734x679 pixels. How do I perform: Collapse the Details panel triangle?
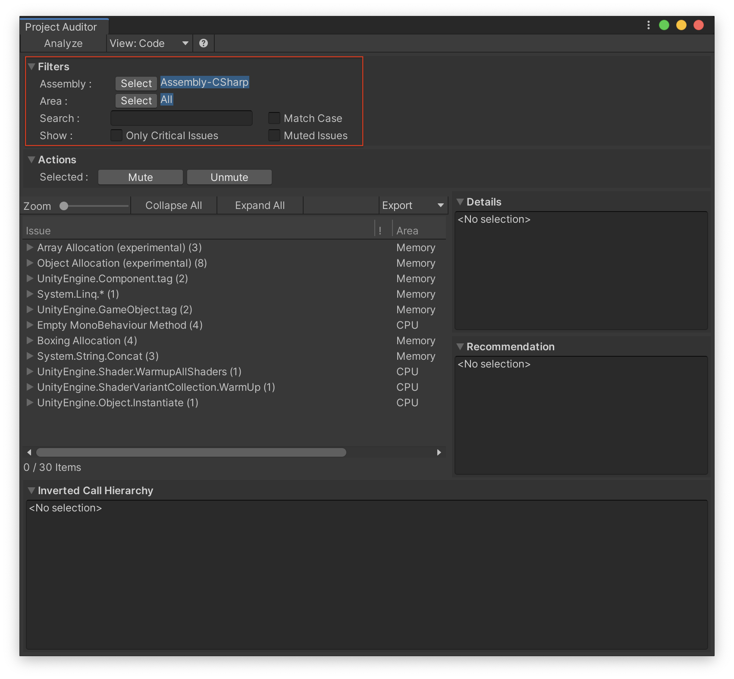(x=460, y=202)
